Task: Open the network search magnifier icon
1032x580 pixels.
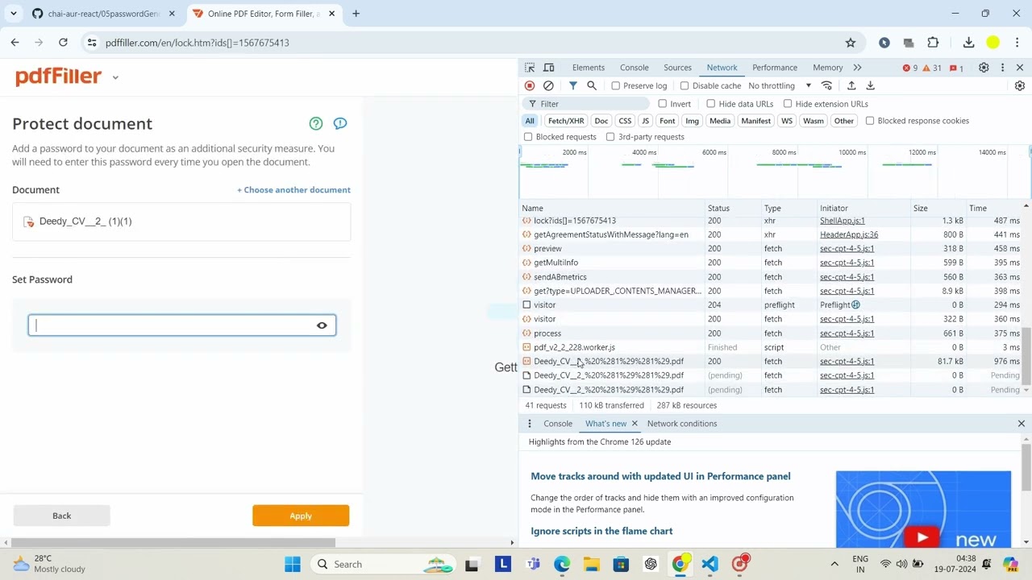Action: point(592,85)
